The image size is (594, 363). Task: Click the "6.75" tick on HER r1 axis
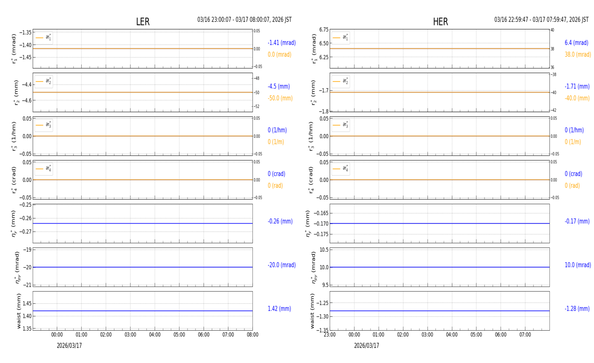(324, 30)
